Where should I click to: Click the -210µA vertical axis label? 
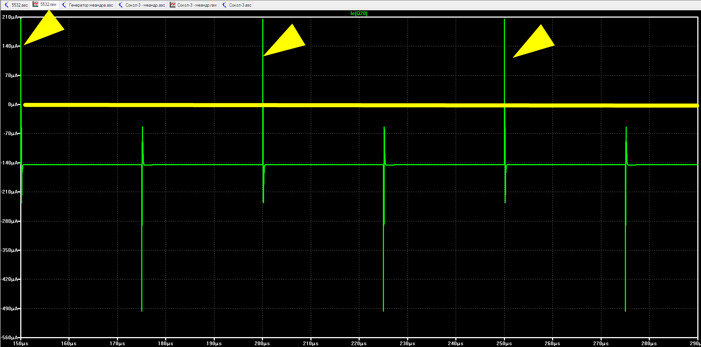point(9,192)
